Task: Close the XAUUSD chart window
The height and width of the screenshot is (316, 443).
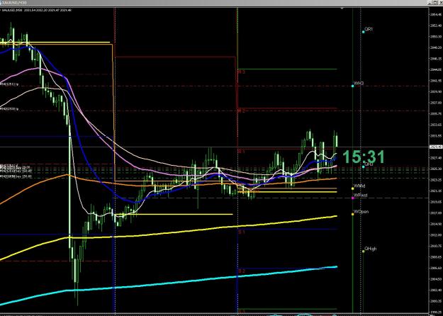Action: 440,3
